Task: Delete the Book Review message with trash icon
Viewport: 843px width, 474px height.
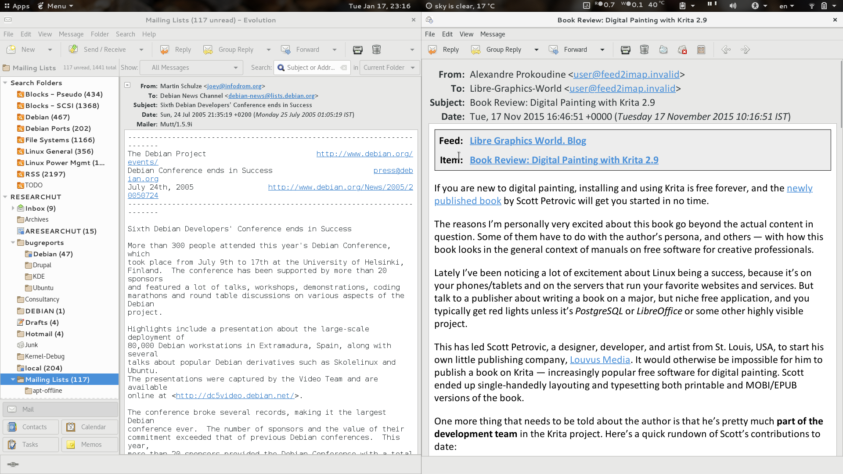Action: [644, 50]
